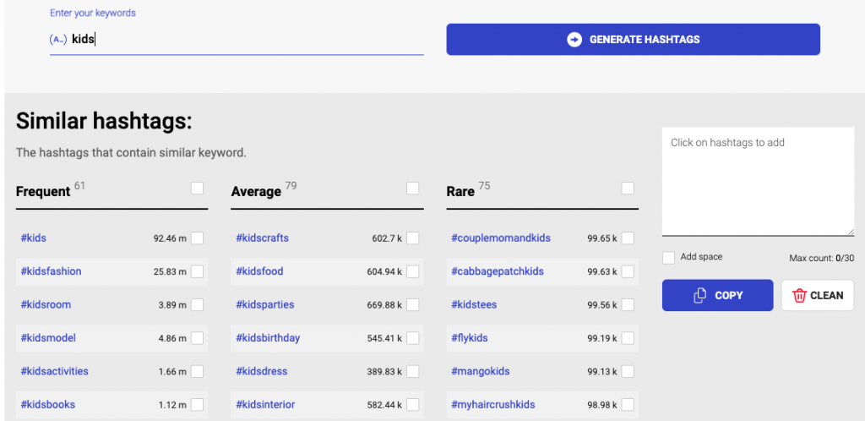Open the #couplemomandkids hashtag link
Image resolution: width=865 pixels, height=421 pixels.
click(501, 238)
